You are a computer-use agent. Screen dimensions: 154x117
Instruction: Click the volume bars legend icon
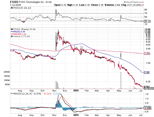tap(12, 36)
